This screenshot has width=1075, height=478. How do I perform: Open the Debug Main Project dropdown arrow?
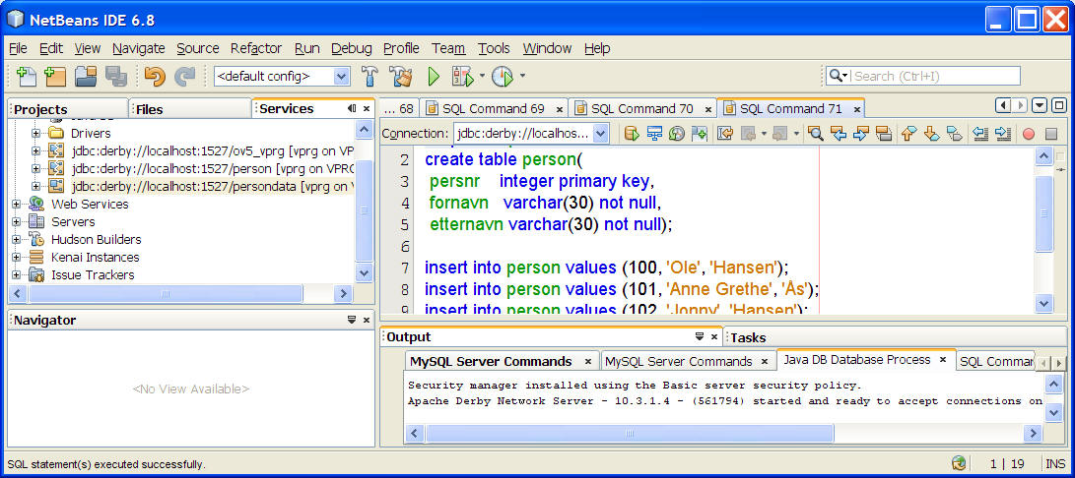[482, 76]
